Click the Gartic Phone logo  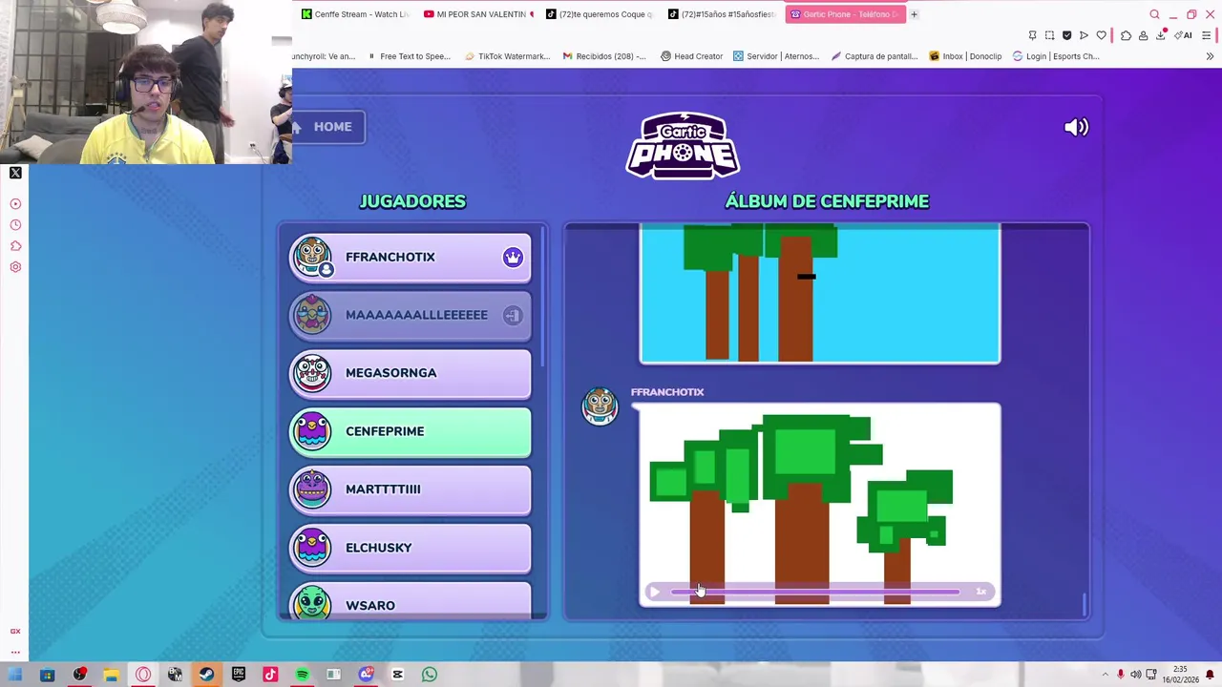(x=683, y=145)
